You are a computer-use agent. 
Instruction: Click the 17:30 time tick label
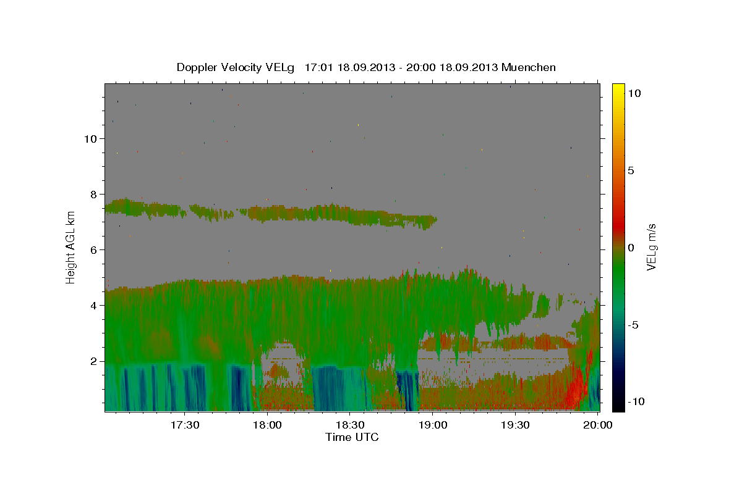(185, 425)
